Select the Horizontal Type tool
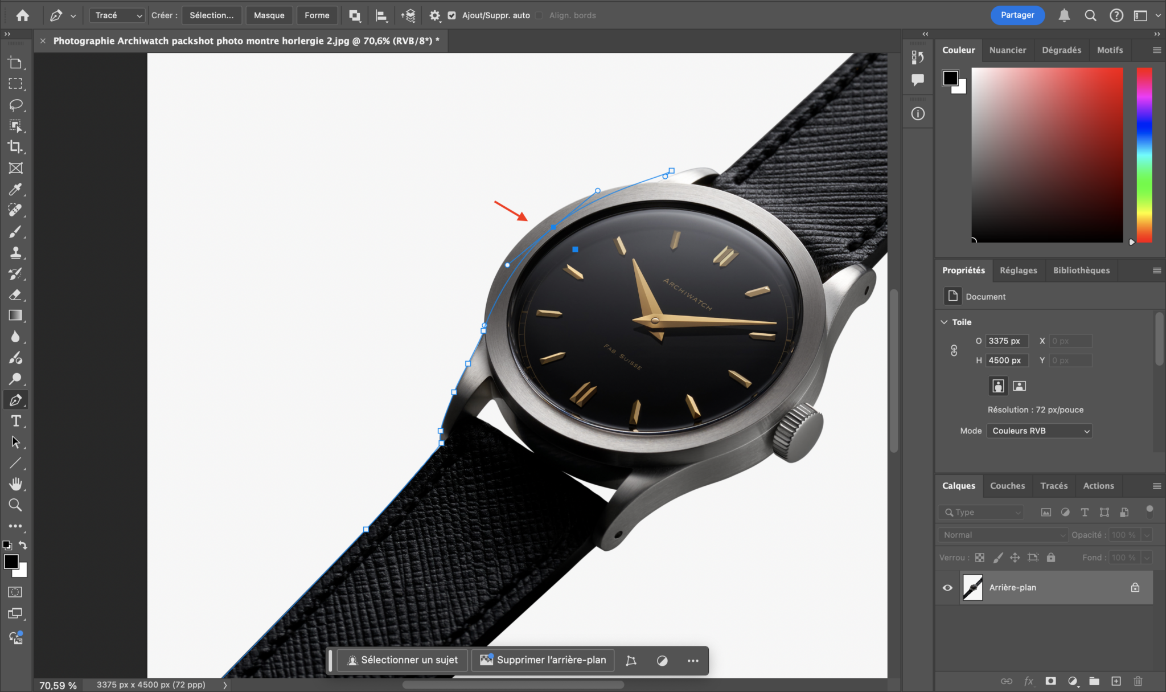Screen dimensions: 1166x692 15,421
